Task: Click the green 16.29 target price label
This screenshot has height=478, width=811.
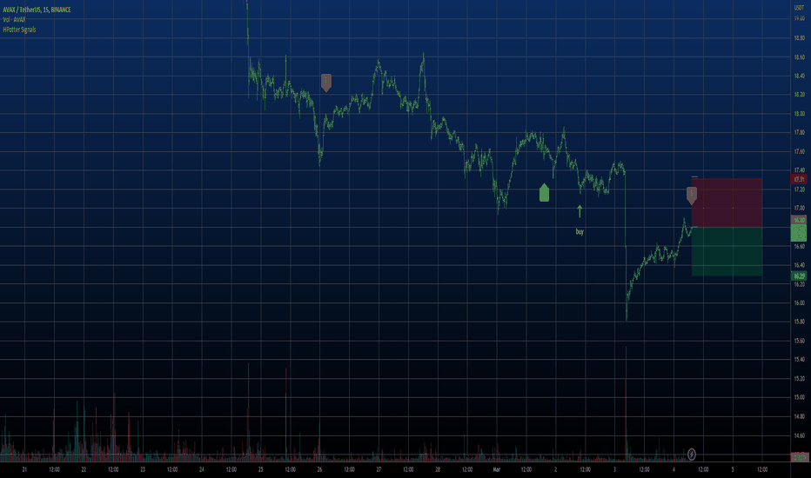Action: (x=799, y=276)
